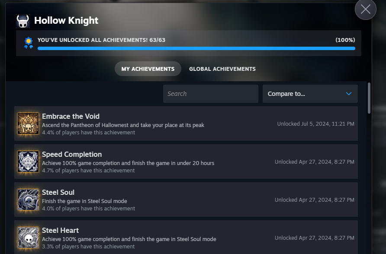Open the Embrace the Void achievement icon

[28, 124]
